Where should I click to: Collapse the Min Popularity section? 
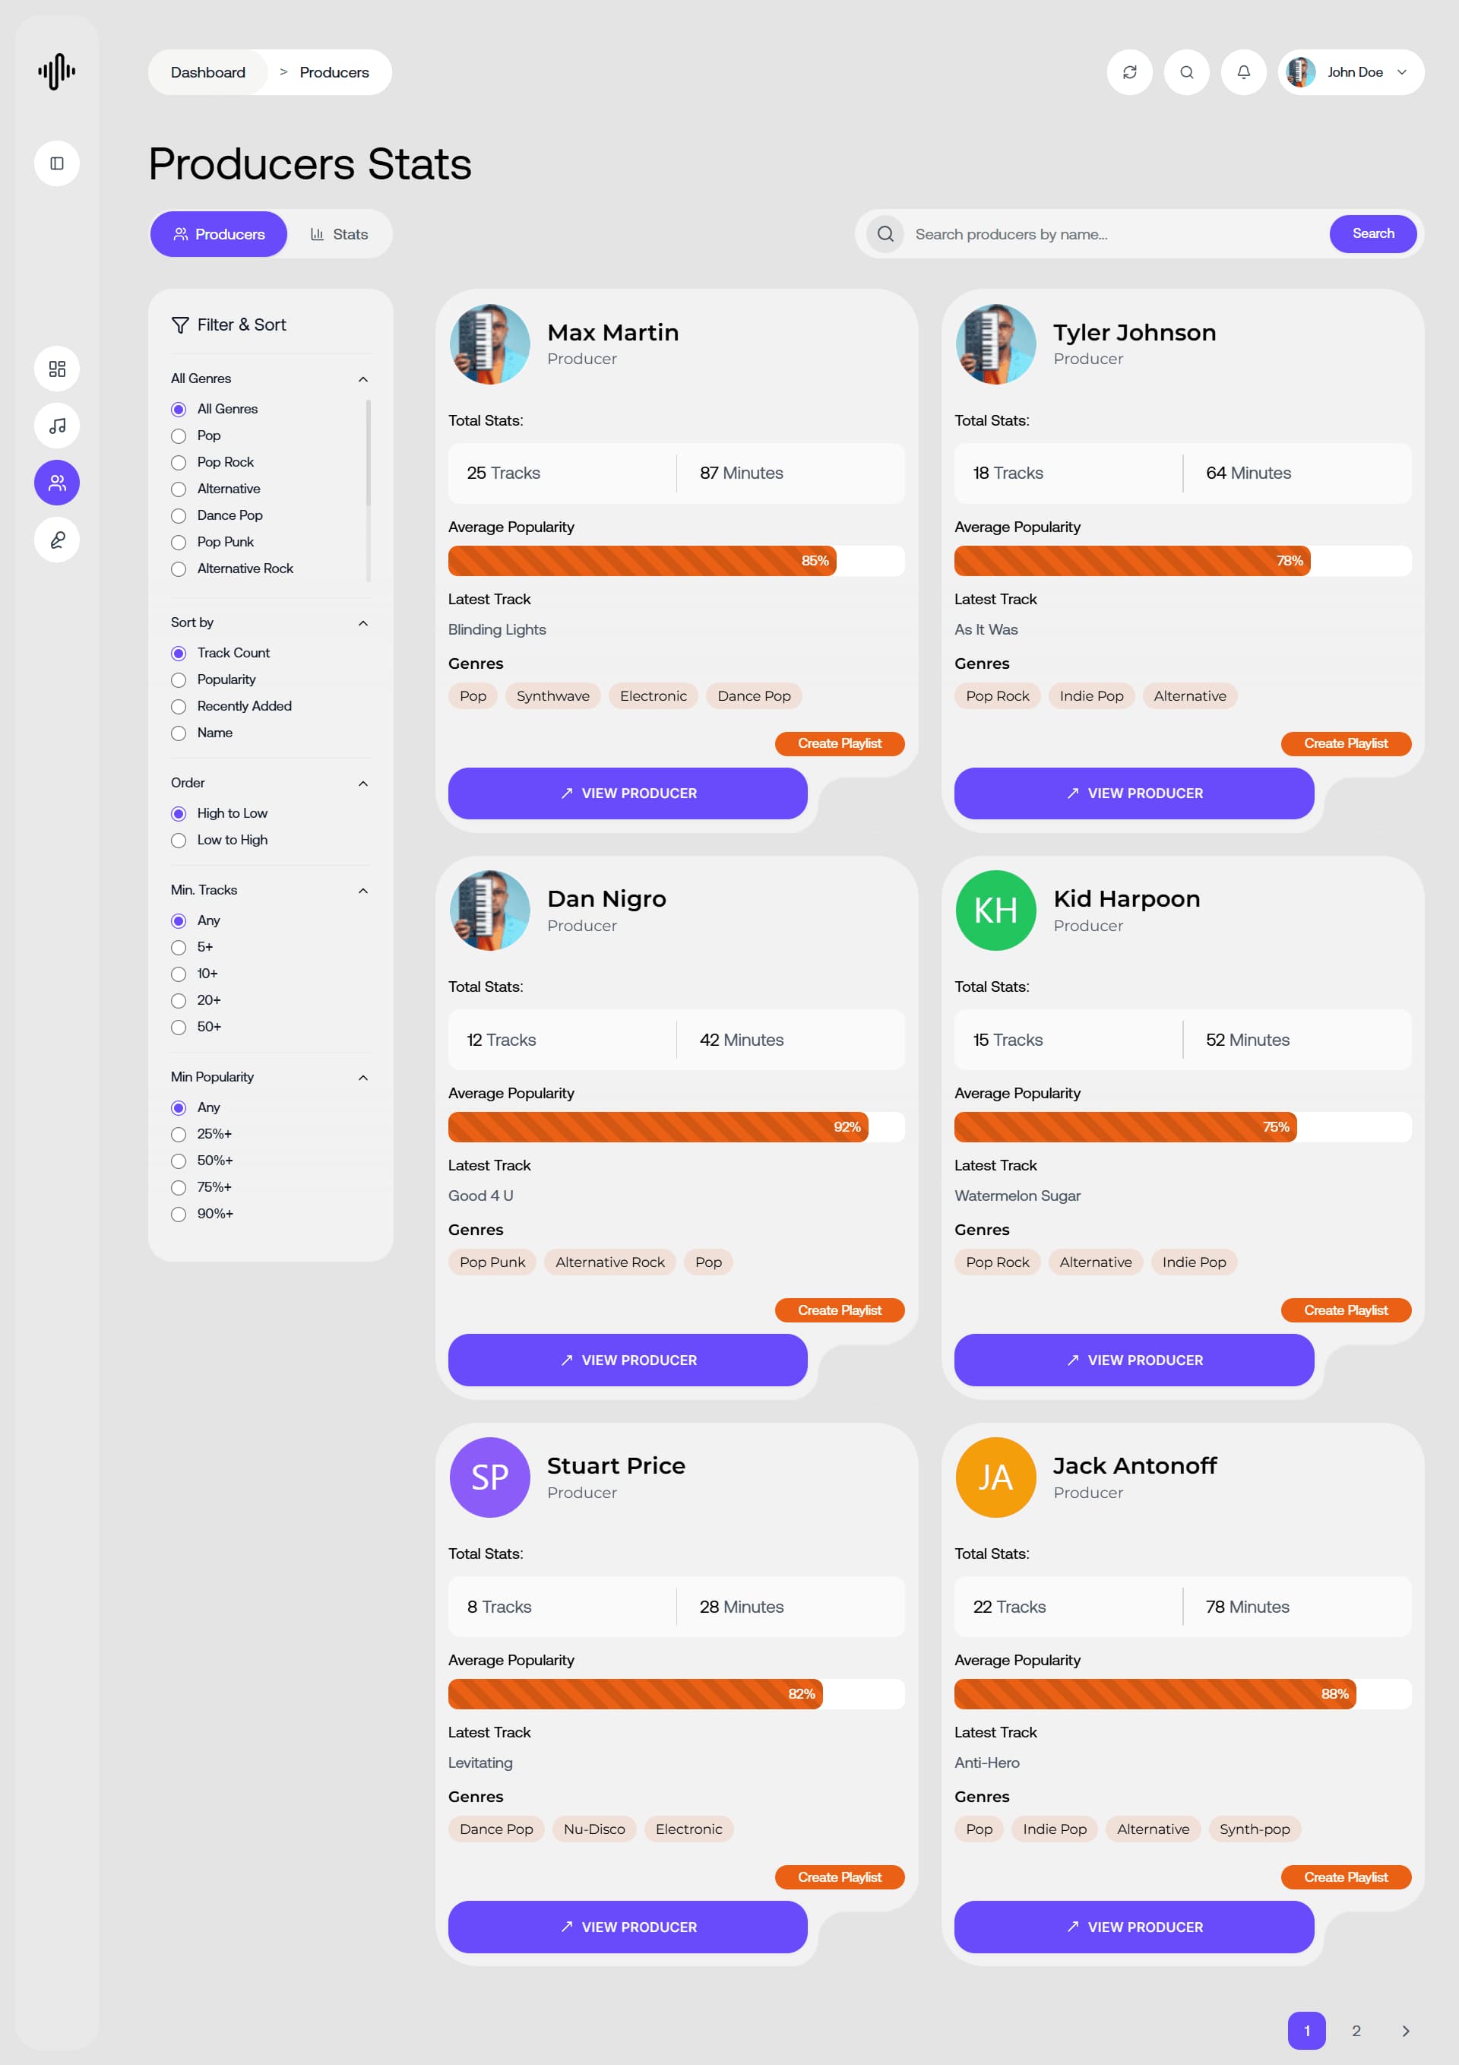coord(362,1076)
